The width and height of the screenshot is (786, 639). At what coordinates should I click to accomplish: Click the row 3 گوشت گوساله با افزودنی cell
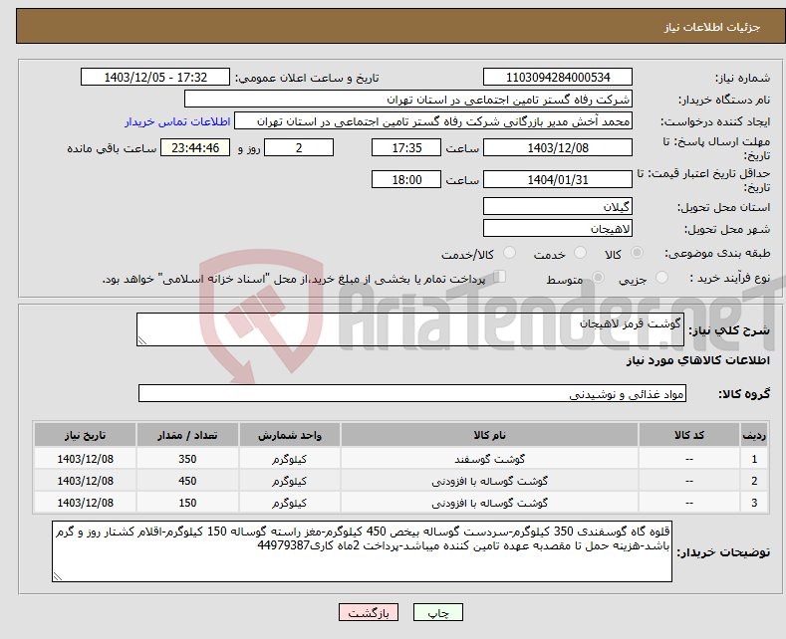pos(489,503)
